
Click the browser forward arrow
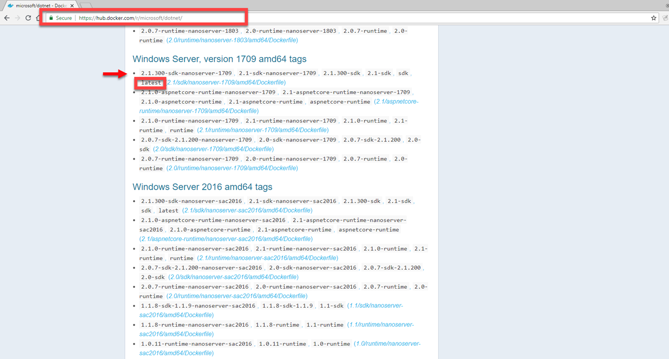pyautogui.click(x=18, y=18)
